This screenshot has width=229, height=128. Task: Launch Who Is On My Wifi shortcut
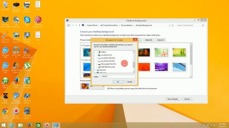(x=27, y=37)
